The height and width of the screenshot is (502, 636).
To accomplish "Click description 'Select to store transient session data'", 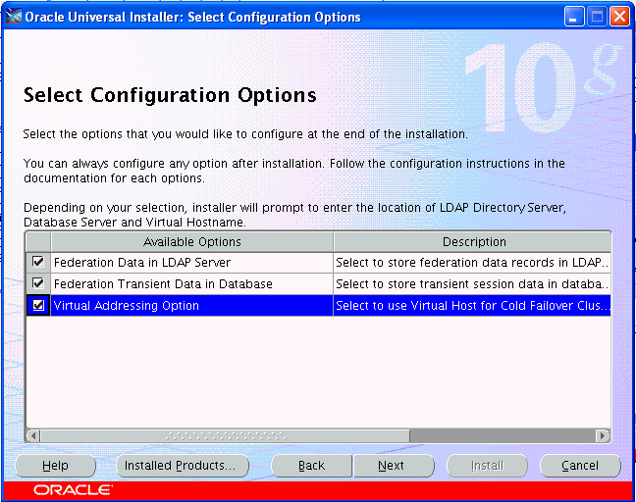I will pos(472,284).
